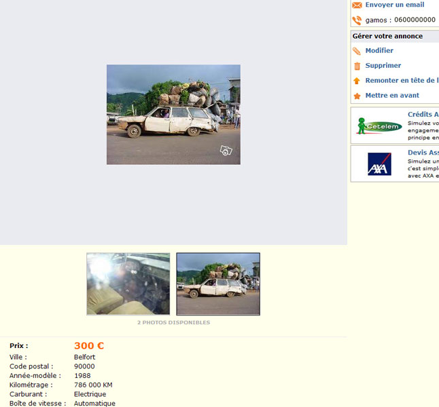Click the Cetelem logo
The image size is (439, 407).
coord(379,126)
